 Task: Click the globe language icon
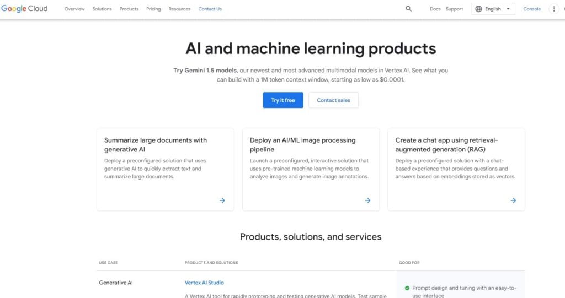click(478, 9)
